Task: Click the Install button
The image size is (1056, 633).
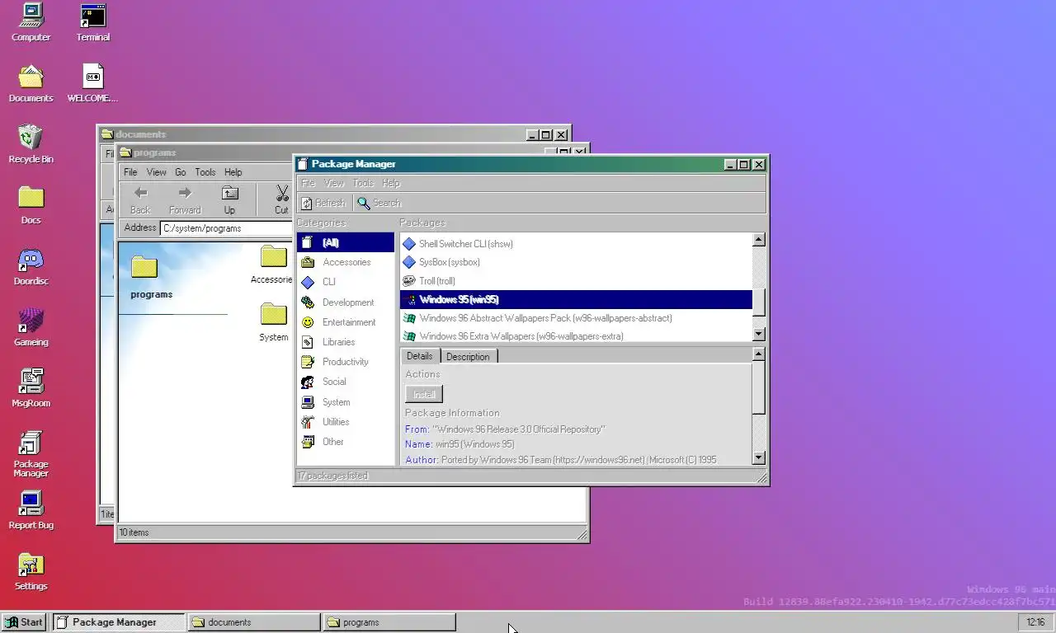Action: tap(424, 395)
